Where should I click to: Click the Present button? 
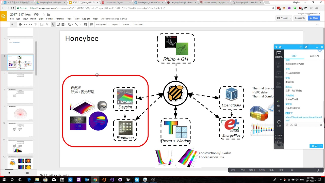(282, 18)
